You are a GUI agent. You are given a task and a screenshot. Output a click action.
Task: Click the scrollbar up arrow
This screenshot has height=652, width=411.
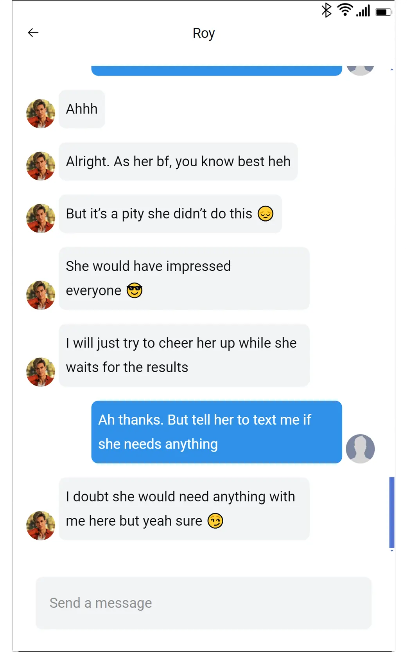(392, 69)
